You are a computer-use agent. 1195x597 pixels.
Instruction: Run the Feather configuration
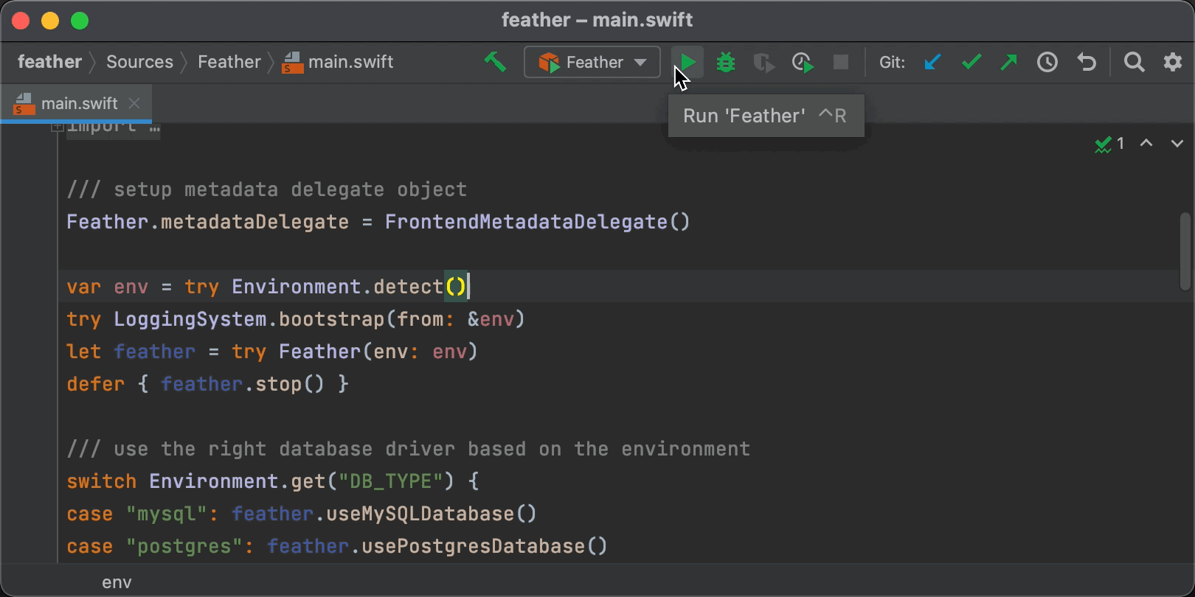point(687,62)
